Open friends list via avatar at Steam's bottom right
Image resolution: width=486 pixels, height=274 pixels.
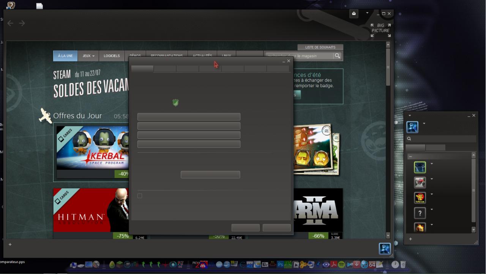point(385,249)
